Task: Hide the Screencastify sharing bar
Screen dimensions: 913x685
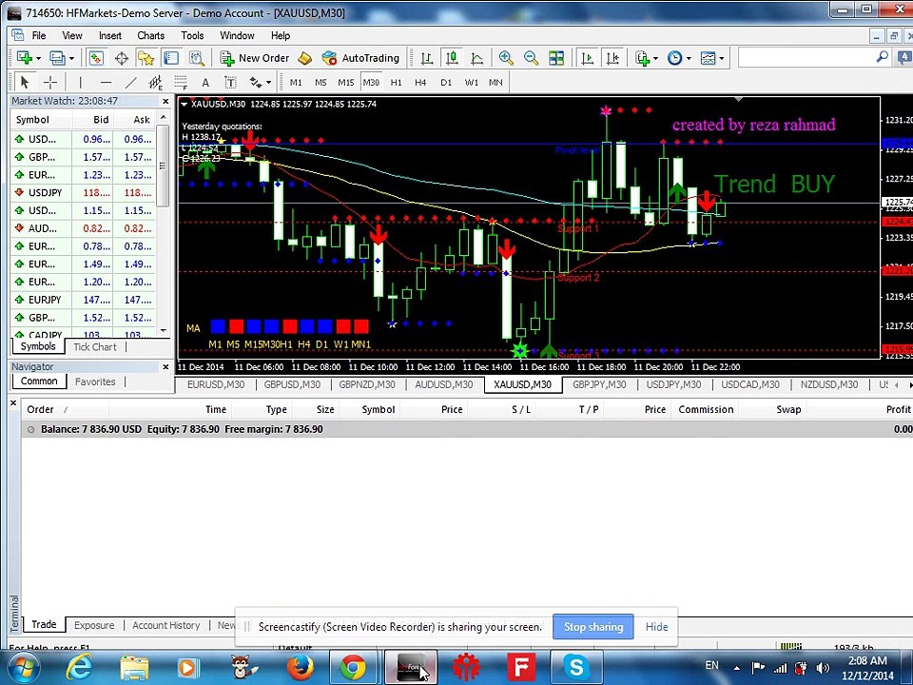Action: [656, 627]
